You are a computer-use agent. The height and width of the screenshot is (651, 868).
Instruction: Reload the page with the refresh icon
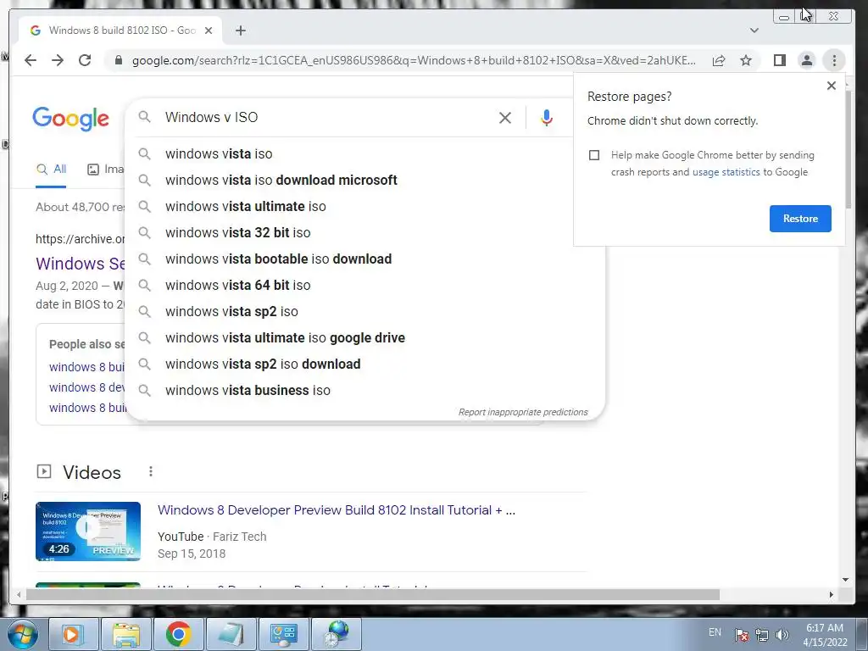tap(85, 60)
